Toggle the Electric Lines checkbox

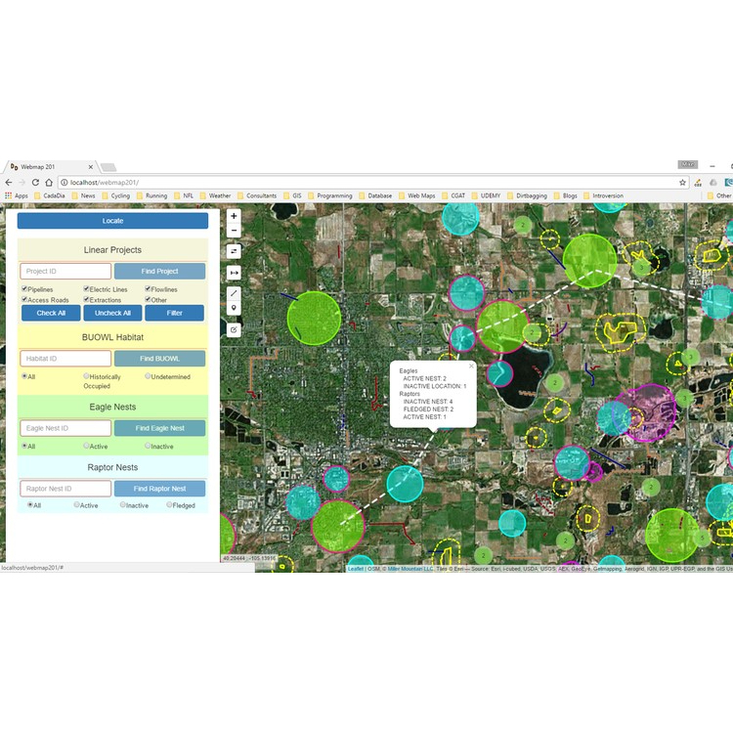pos(86,288)
